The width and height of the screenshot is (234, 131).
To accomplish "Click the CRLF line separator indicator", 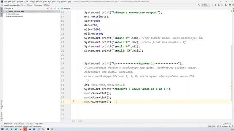I will (x=214, y=126).
